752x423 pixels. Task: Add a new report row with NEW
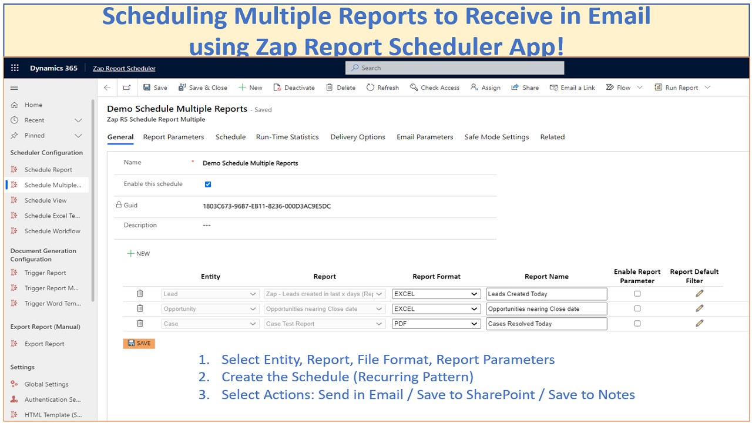click(x=139, y=254)
